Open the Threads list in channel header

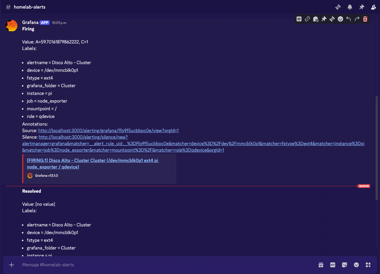338,7
